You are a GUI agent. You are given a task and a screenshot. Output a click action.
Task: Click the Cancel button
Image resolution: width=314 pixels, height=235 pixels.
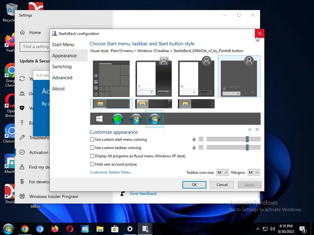tap(222, 185)
